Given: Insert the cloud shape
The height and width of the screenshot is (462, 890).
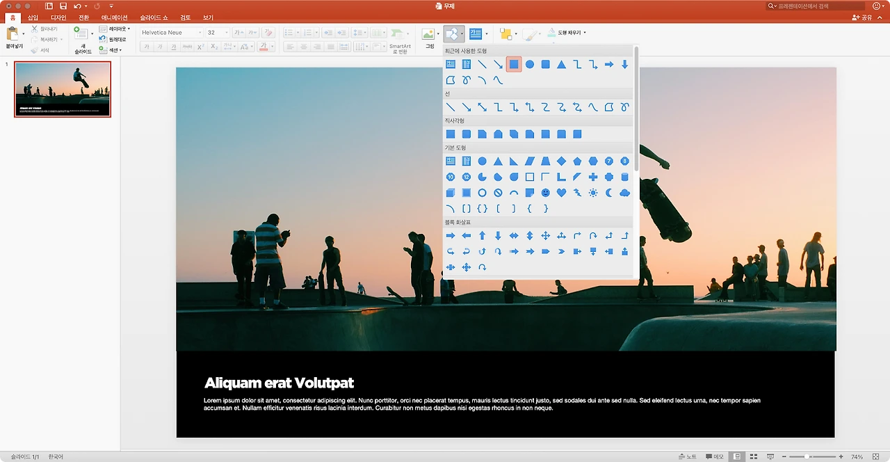Looking at the screenshot, I should point(624,193).
